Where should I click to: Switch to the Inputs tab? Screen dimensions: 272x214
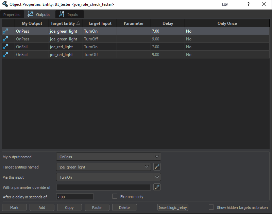pyautogui.click(x=69, y=15)
